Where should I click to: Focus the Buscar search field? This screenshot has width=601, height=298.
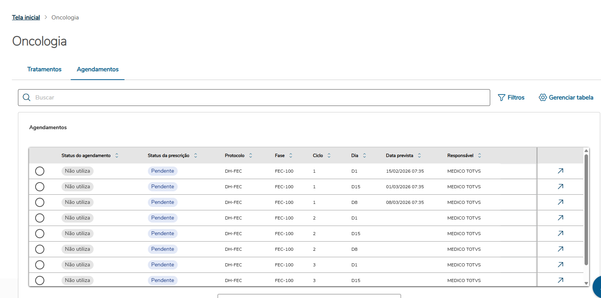click(x=260, y=98)
